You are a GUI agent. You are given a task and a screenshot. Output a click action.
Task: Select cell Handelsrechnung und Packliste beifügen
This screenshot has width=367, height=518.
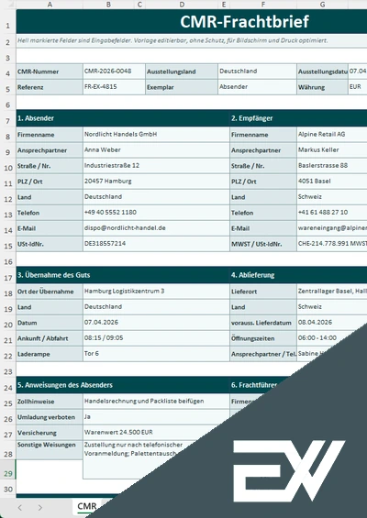coord(156,402)
